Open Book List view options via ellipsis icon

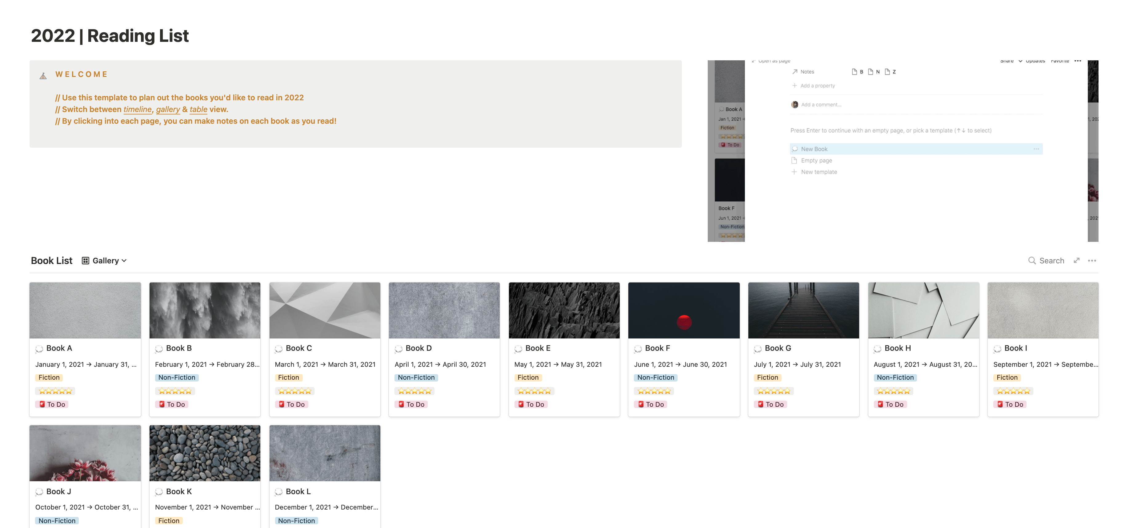click(x=1092, y=260)
